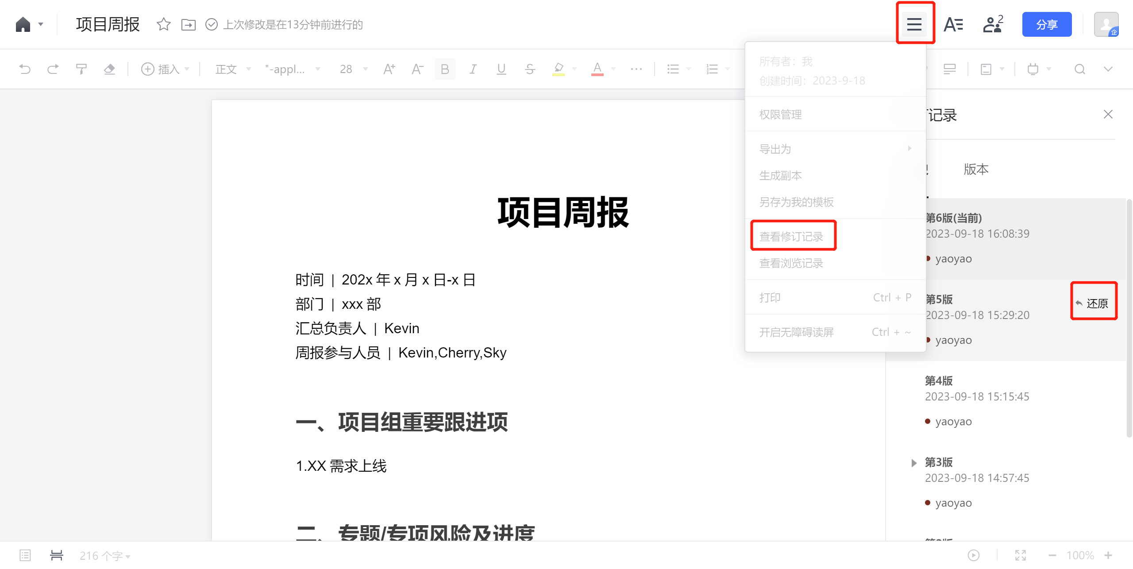
Task: Click the clear formatting eraser icon
Action: [109, 69]
